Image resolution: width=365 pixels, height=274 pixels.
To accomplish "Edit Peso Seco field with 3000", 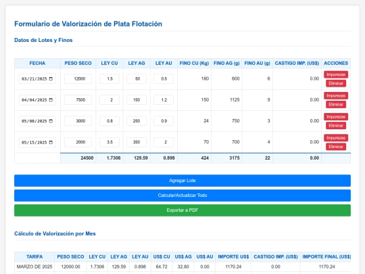I will [x=78, y=121].
